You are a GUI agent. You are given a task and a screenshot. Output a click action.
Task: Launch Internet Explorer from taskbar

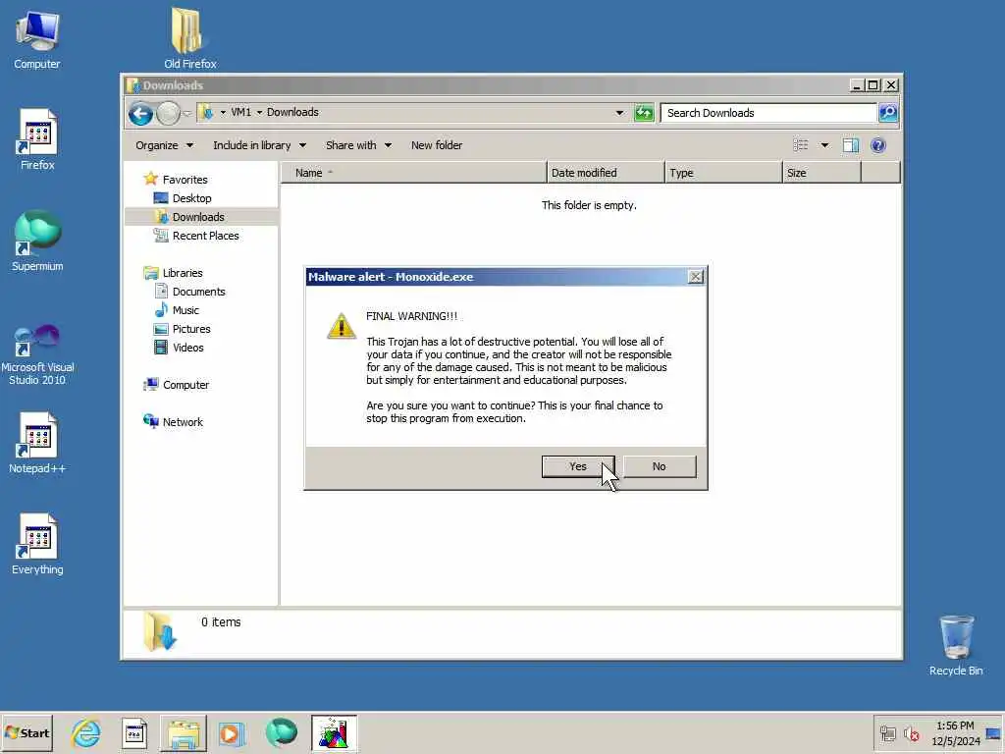86,732
